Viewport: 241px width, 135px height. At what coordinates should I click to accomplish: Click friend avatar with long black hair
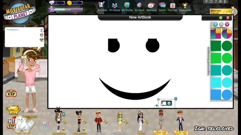click(x=140, y=121)
